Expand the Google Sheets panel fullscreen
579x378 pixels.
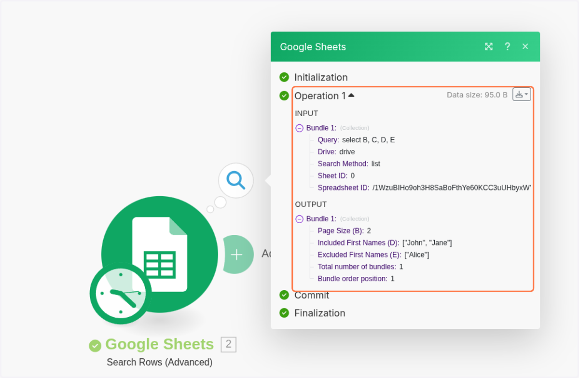point(489,47)
